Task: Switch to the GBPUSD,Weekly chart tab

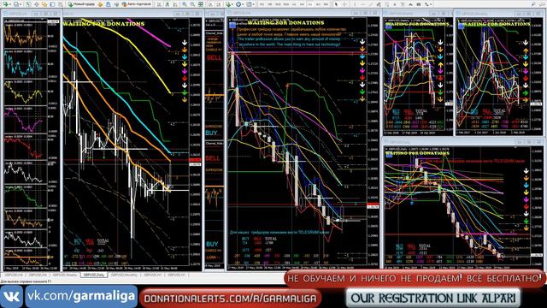Action: coord(65,275)
